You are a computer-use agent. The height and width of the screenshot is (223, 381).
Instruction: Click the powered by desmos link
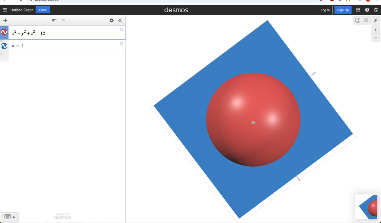click(x=63, y=216)
